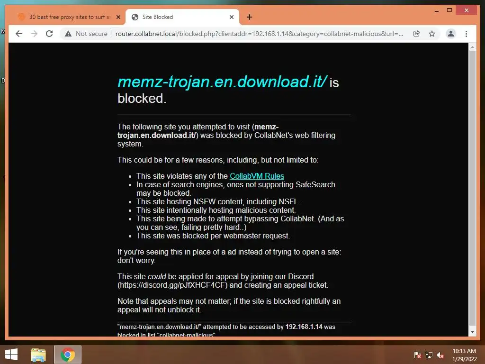Click the page scrollbar down arrow
485x364 pixels.
[x=472, y=332]
